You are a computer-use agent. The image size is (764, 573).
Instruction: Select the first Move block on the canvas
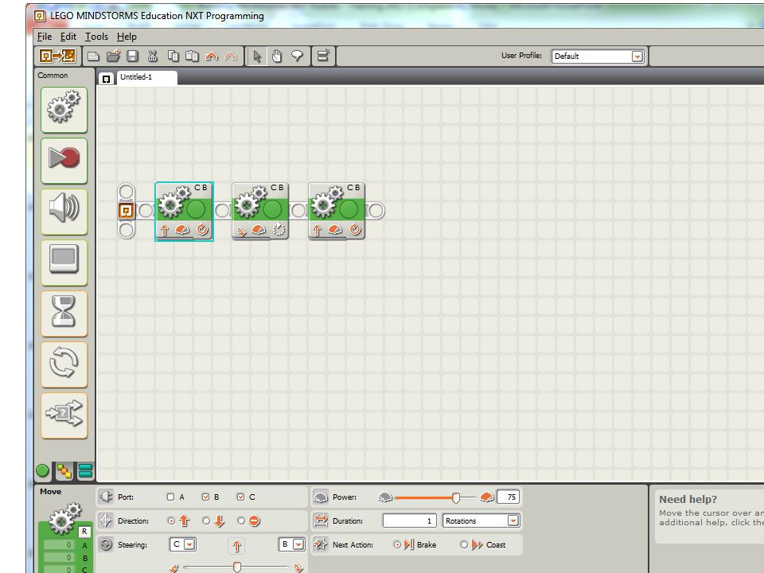pyautogui.click(x=184, y=211)
